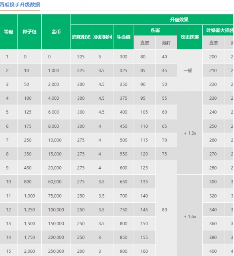Select health value 375 in level 4
The width and height of the screenshot is (234, 256).
point(123,98)
